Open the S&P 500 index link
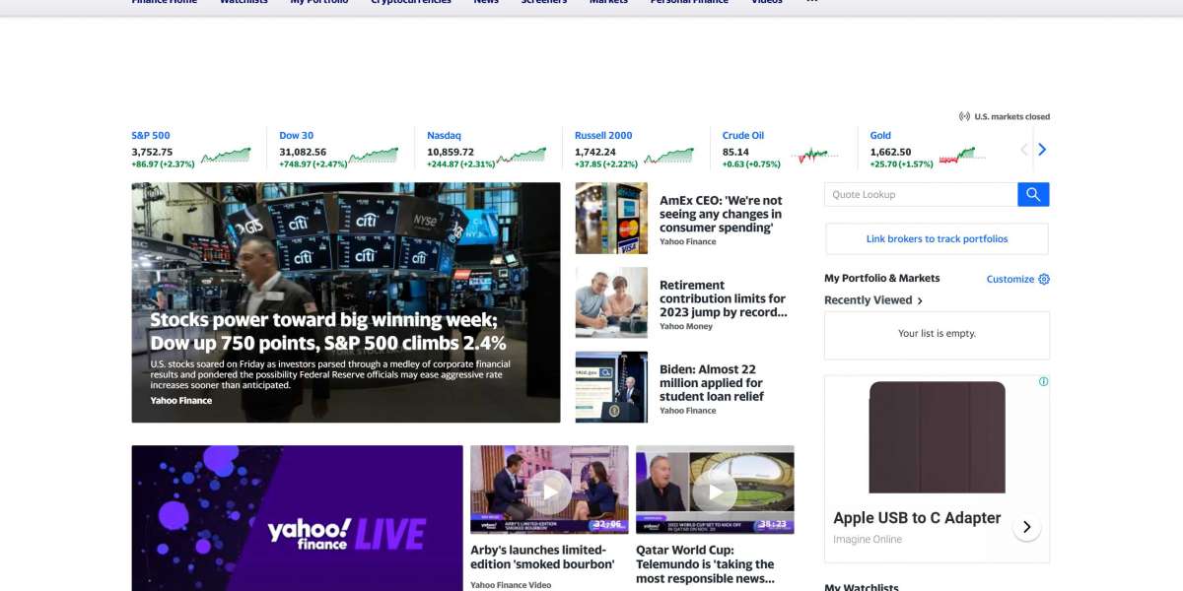 (151, 136)
